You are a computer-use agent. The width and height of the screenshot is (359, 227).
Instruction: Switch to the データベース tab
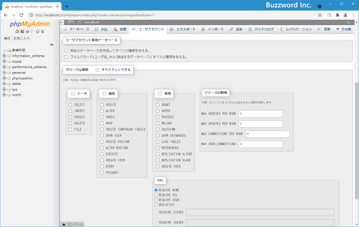[x=76, y=29]
